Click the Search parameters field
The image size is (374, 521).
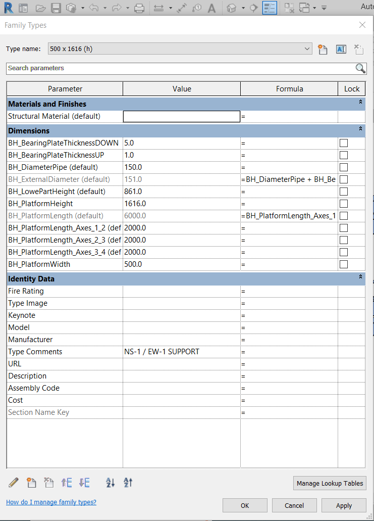tap(179, 68)
